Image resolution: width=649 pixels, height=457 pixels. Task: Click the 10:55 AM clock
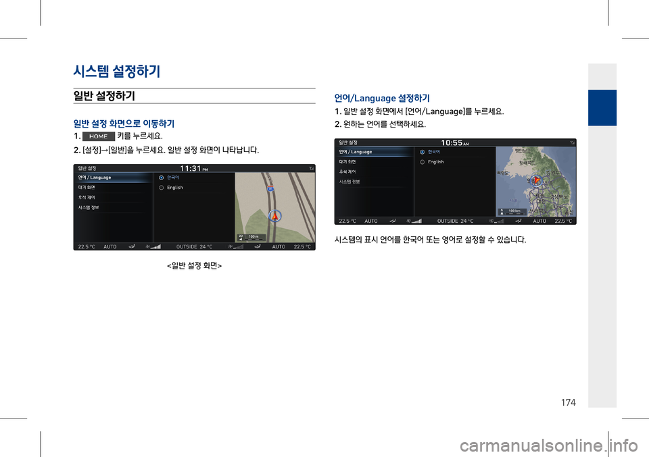(455, 143)
